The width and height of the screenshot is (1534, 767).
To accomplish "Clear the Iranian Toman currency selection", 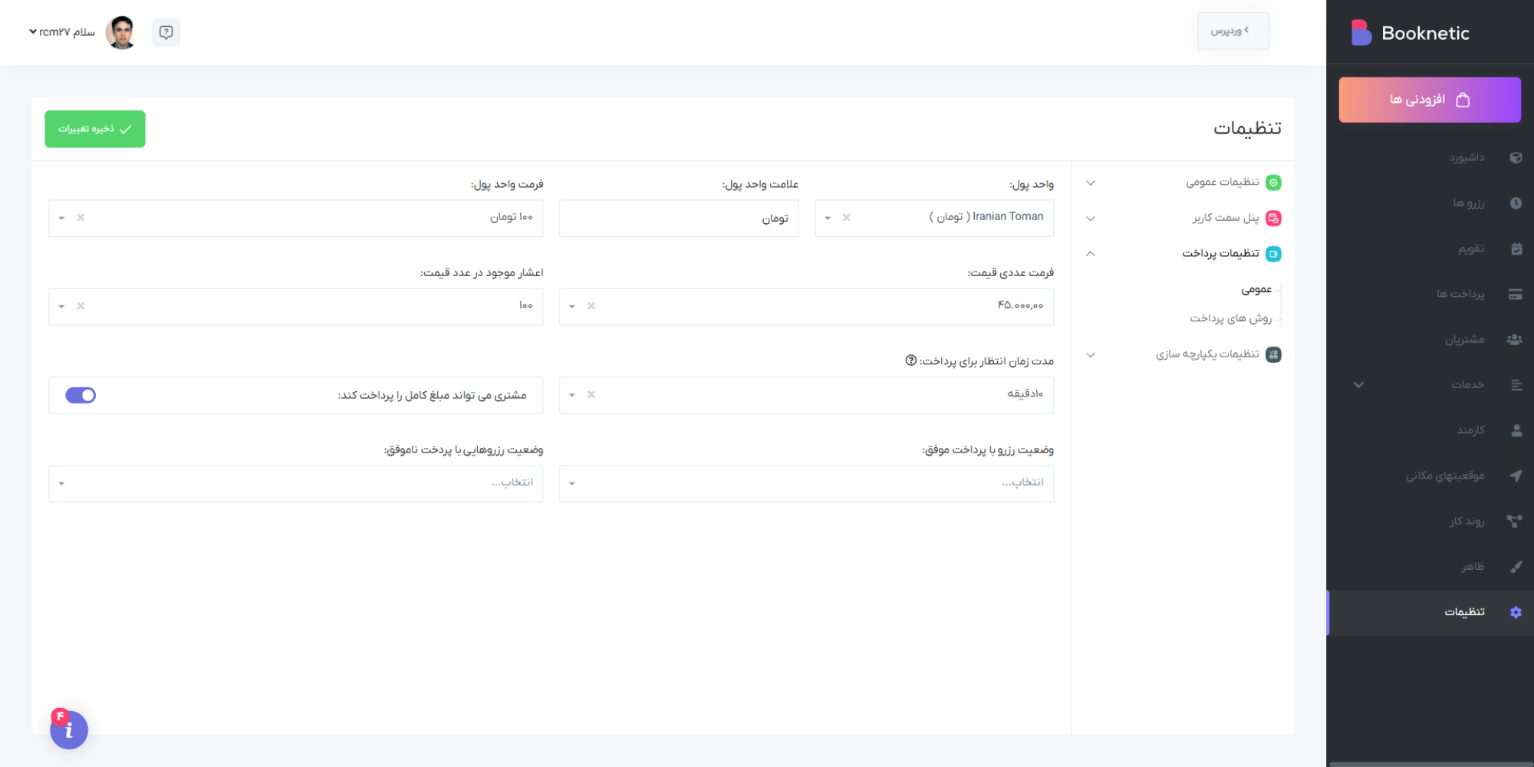I will point(847,218).
